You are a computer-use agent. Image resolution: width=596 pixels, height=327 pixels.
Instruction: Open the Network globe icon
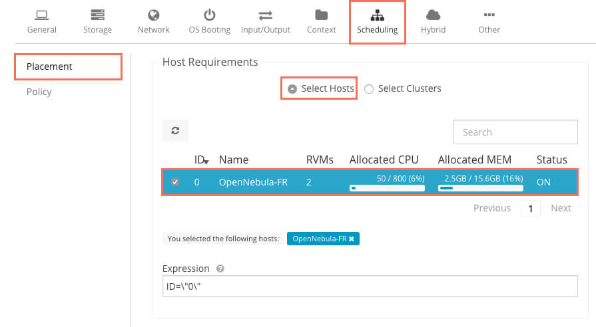tap(153, 15)
